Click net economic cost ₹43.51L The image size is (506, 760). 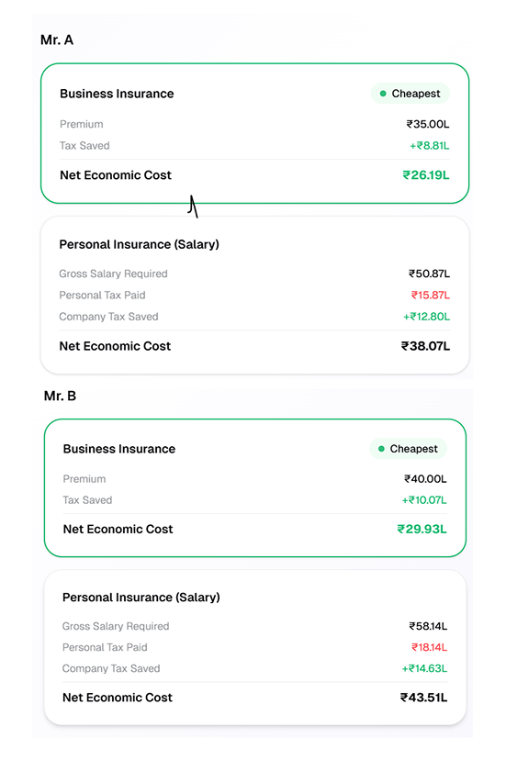(423, 698)
